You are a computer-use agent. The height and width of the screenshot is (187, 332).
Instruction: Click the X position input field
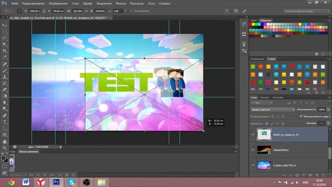pyautogui.click(x=35, y=11)
